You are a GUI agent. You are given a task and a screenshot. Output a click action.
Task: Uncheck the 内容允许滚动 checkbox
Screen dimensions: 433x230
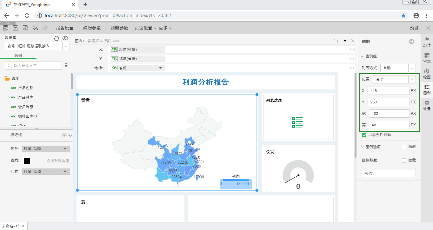pos(364,135)
